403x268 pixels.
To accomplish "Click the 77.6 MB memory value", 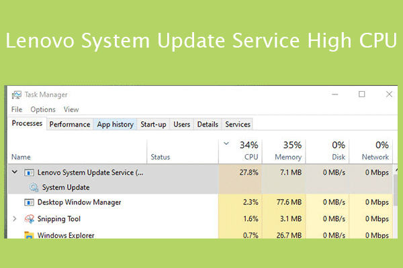I will pyautogui.click(x=289, y=202).
